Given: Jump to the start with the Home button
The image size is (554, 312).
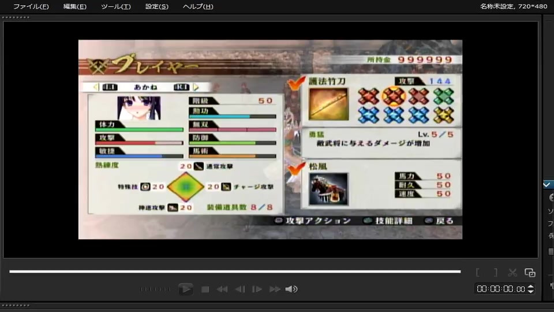Looking at the screenshot, I should point(222,289).
